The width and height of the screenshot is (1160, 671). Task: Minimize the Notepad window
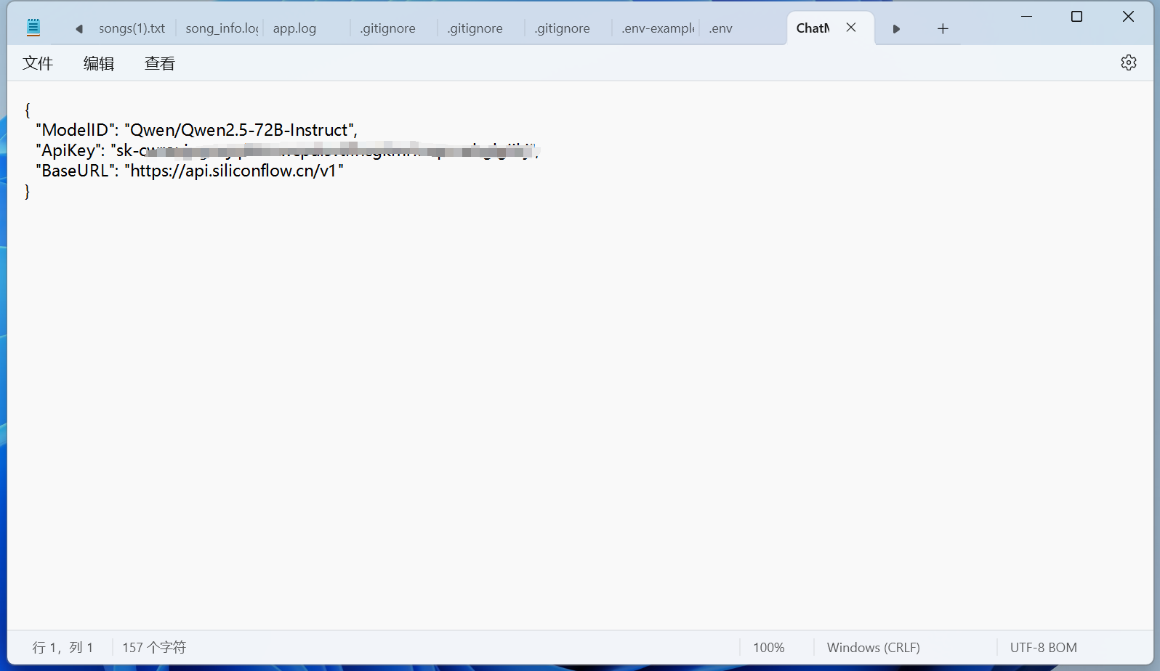point(1026,17)
